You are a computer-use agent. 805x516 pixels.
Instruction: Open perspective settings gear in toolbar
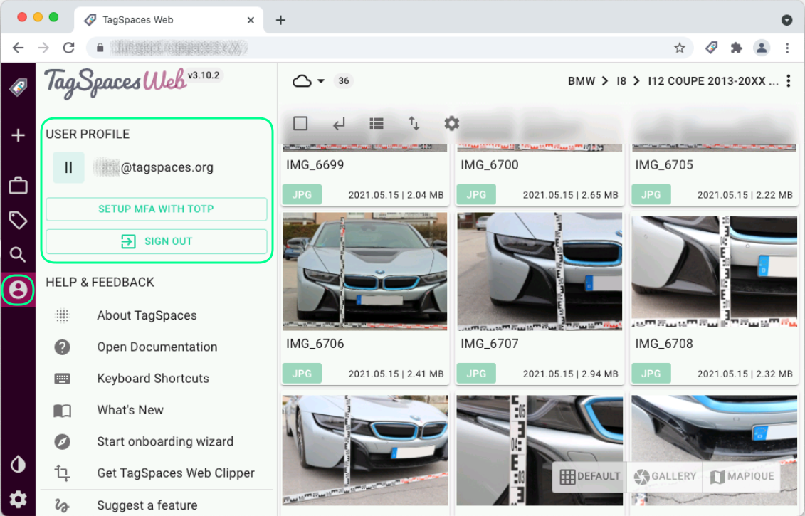(x=451, y=123)
